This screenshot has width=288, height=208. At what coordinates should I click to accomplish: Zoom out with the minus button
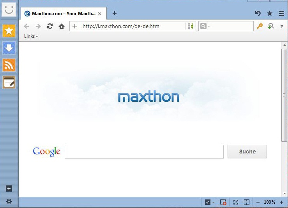click(x=258, y=202)
